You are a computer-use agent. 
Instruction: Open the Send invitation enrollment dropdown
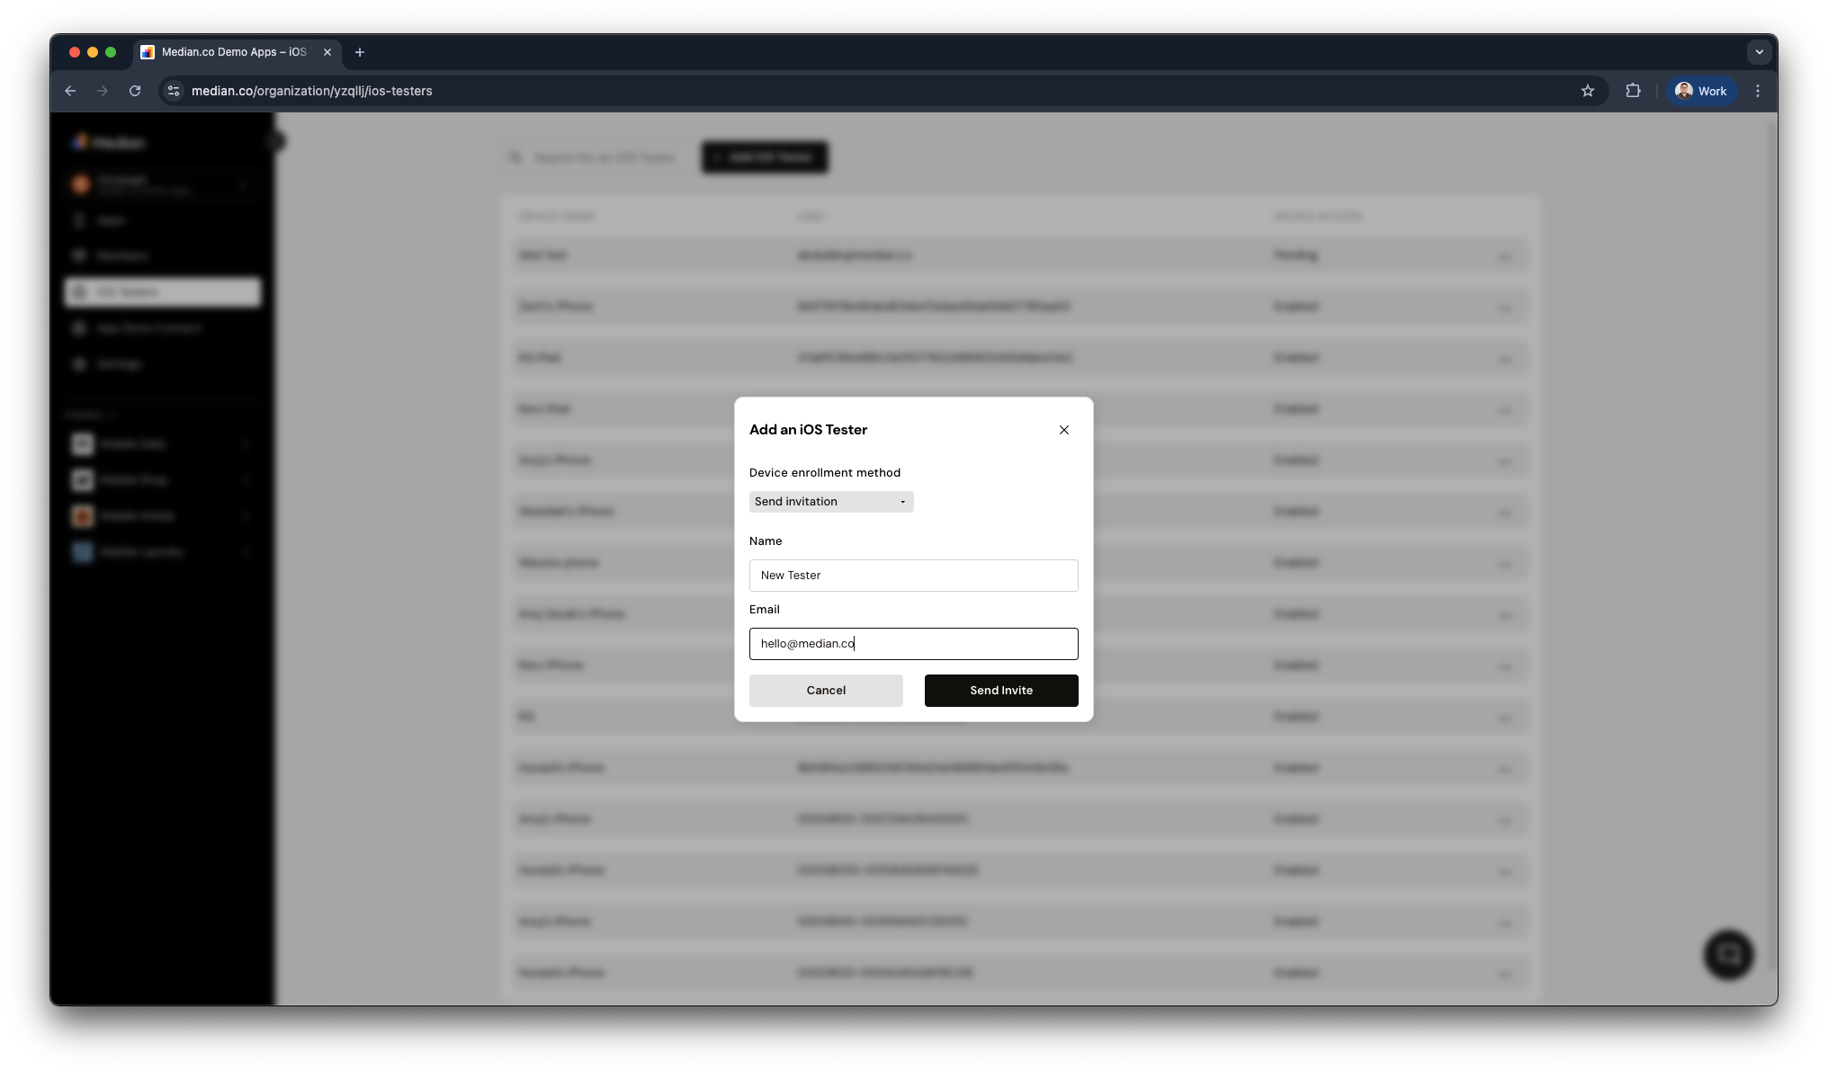[830, 501]
